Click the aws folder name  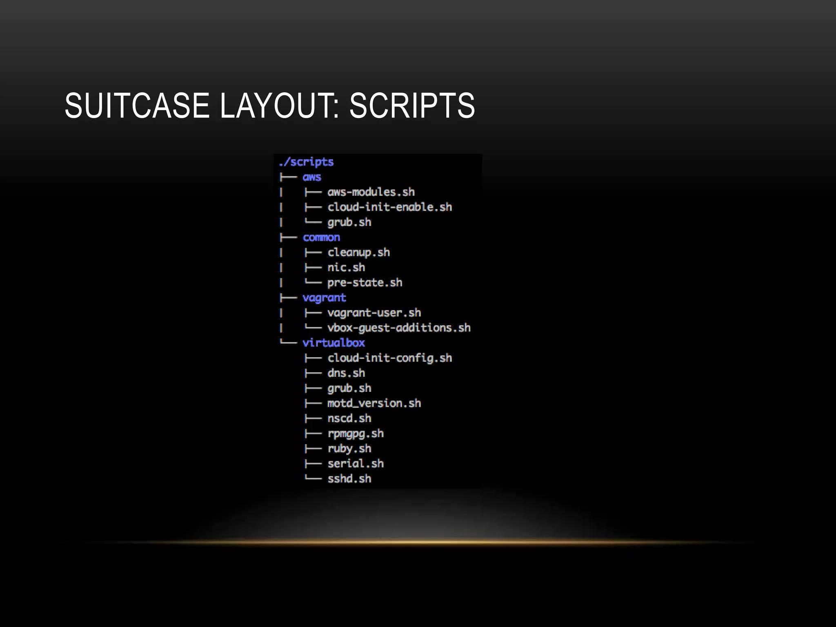point(312,177)
